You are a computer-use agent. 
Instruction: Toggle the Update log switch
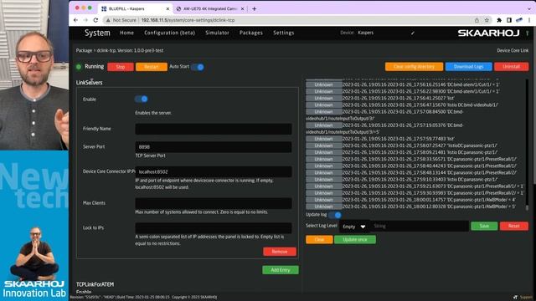[x=335, y=215]
